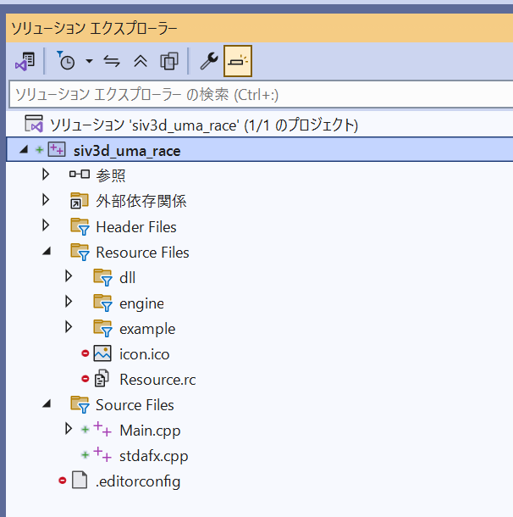Image resolution: width=513 pixels, height=517 pixels.
Task: Click the solution/folder view switch icon
Action: tap(25, 61)
